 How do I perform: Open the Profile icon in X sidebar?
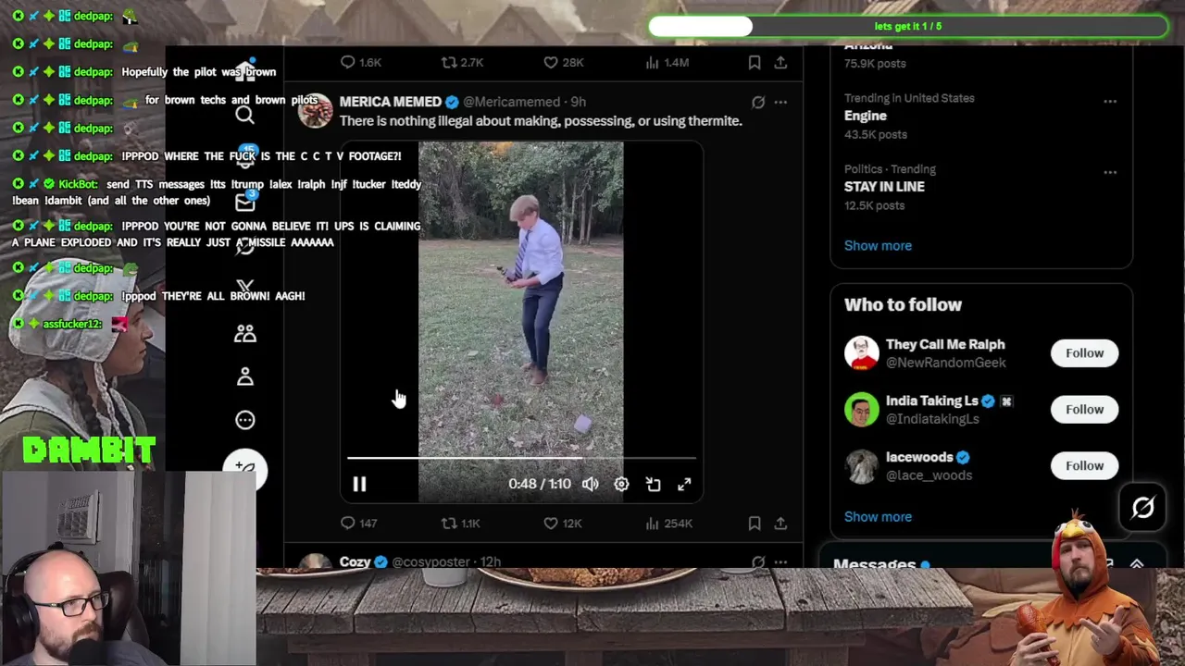click(244, 376)
